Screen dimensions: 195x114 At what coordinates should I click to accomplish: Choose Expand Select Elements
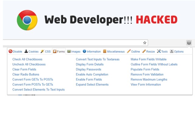[x=92, y=85]
